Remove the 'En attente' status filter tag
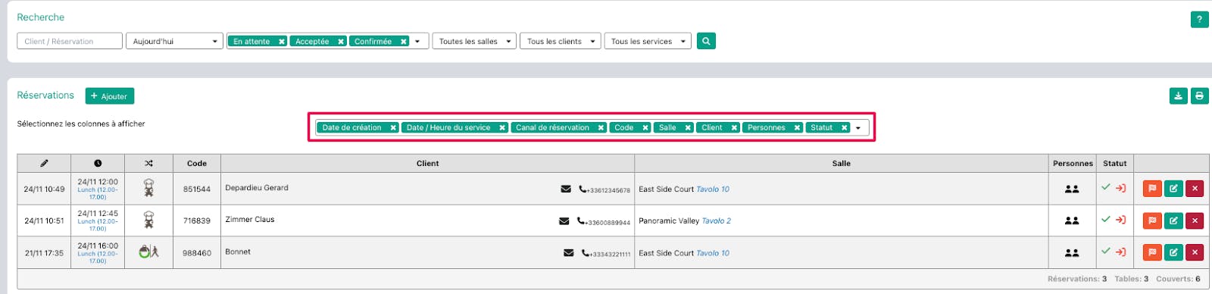The width and height of the screenshot is (1212, 294). tap(282, 42)
